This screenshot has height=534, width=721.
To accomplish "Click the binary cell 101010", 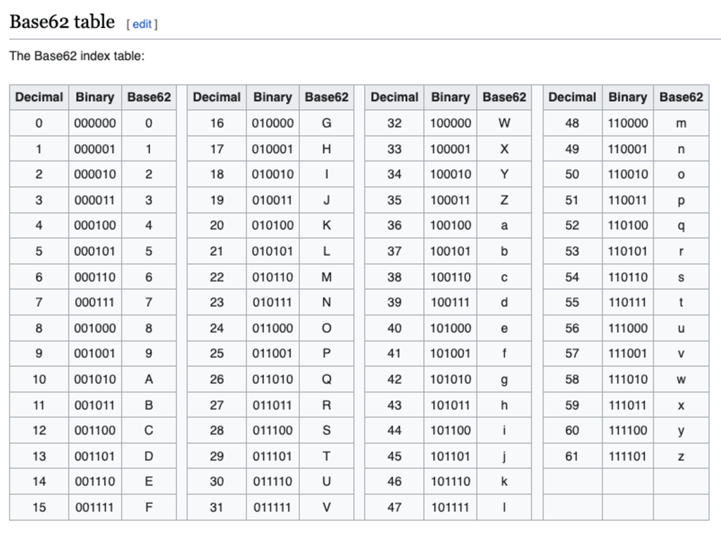I will pyautogui.click(x=451, y=379).
